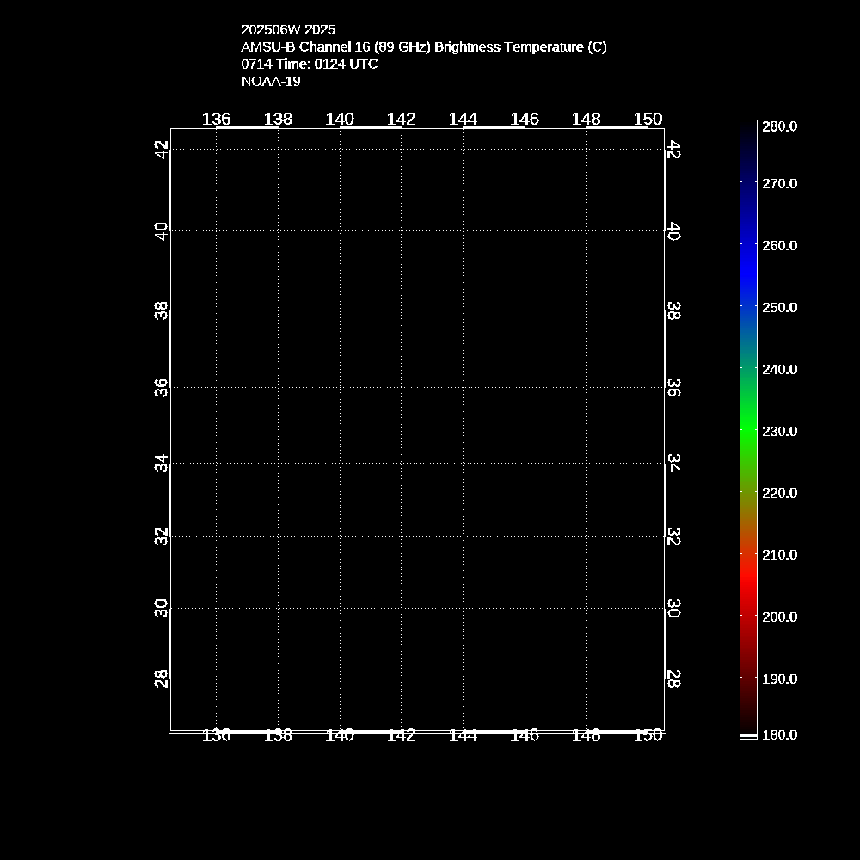Screen dimensions: 860x860
Task: Click the 136 longitude label on top axis
Action: (x=216, y=119)
